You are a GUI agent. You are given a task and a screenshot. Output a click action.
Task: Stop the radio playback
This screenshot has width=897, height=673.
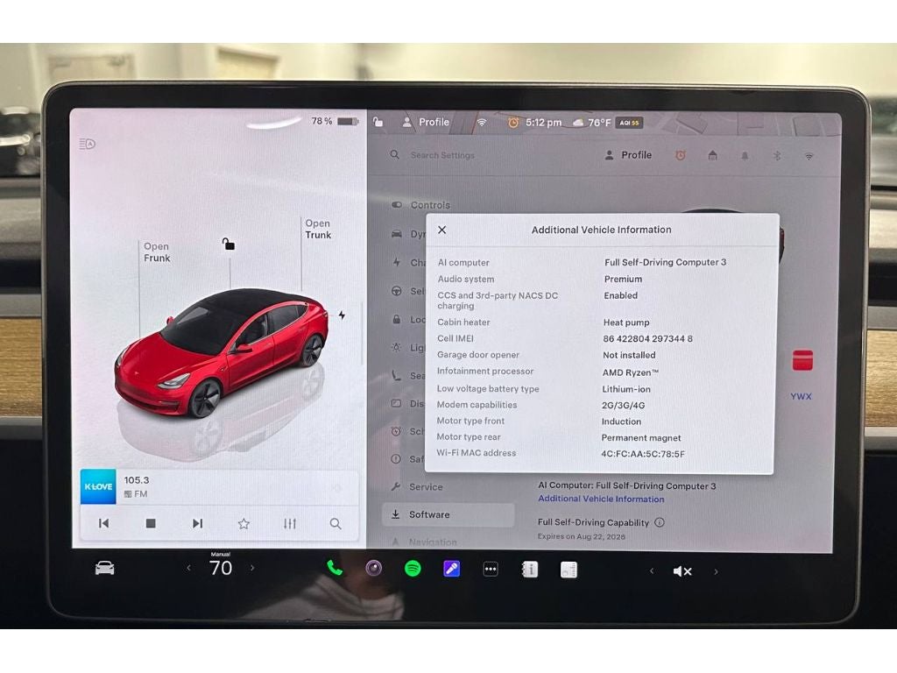pyautogui.click(x=151, y=523)
